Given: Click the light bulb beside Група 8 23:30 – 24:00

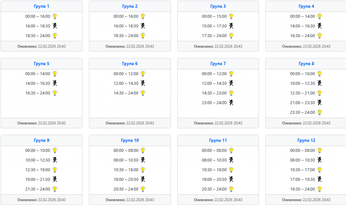Looking at the screenshot, I should coord(320,112).
